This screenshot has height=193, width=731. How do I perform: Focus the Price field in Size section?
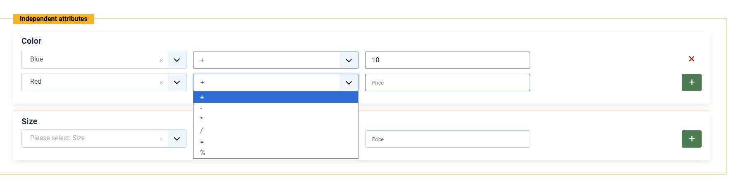click(x=447, y=139)
